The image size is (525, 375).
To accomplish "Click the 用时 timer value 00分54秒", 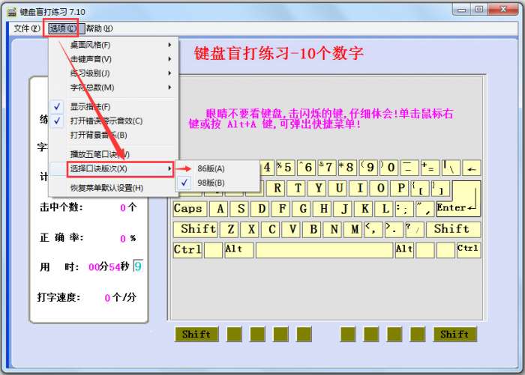I will pyautogui.click(x=109, y=266).
